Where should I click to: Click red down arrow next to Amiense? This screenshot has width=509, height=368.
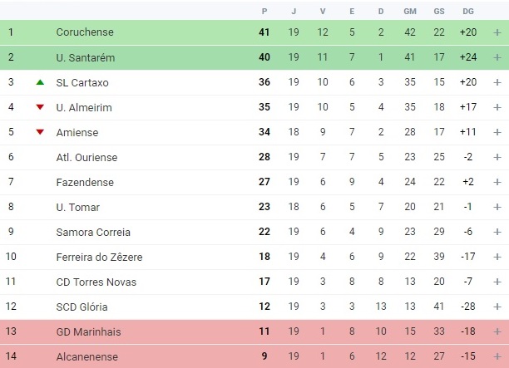pyautogui.click(x=40, y=132)
